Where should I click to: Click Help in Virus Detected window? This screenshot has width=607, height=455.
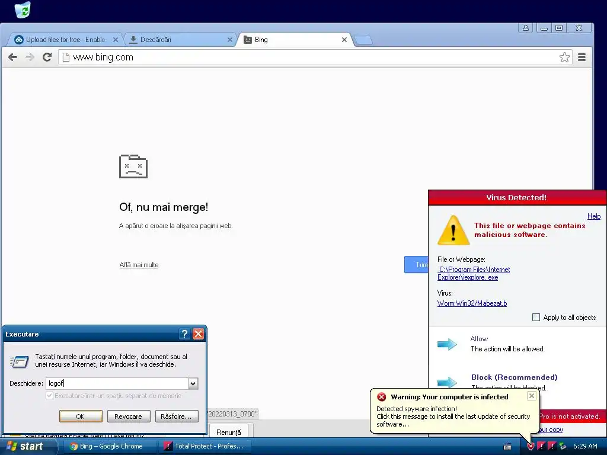click(x=594, y=216)
